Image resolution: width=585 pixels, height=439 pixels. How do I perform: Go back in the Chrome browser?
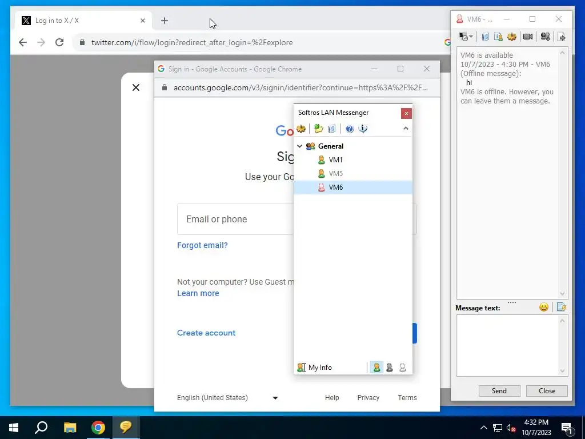tap(23, 42)
